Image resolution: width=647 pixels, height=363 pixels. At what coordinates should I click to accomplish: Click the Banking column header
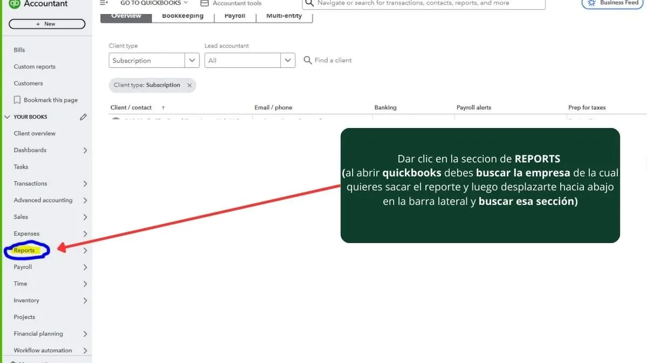[386, 108]
